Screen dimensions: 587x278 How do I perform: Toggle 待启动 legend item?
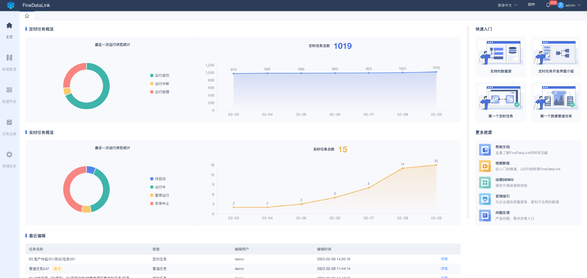158,179
